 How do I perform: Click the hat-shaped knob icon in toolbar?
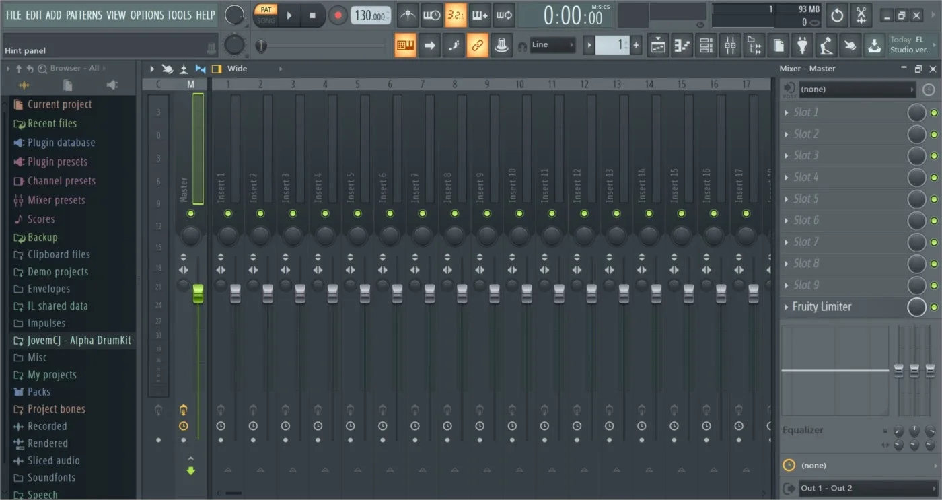tap(501, 45)
